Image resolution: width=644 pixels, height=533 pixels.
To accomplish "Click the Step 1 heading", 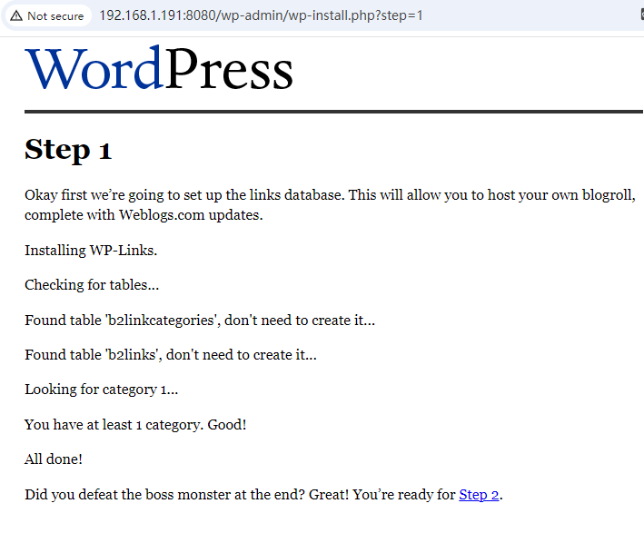I will 68,149.
